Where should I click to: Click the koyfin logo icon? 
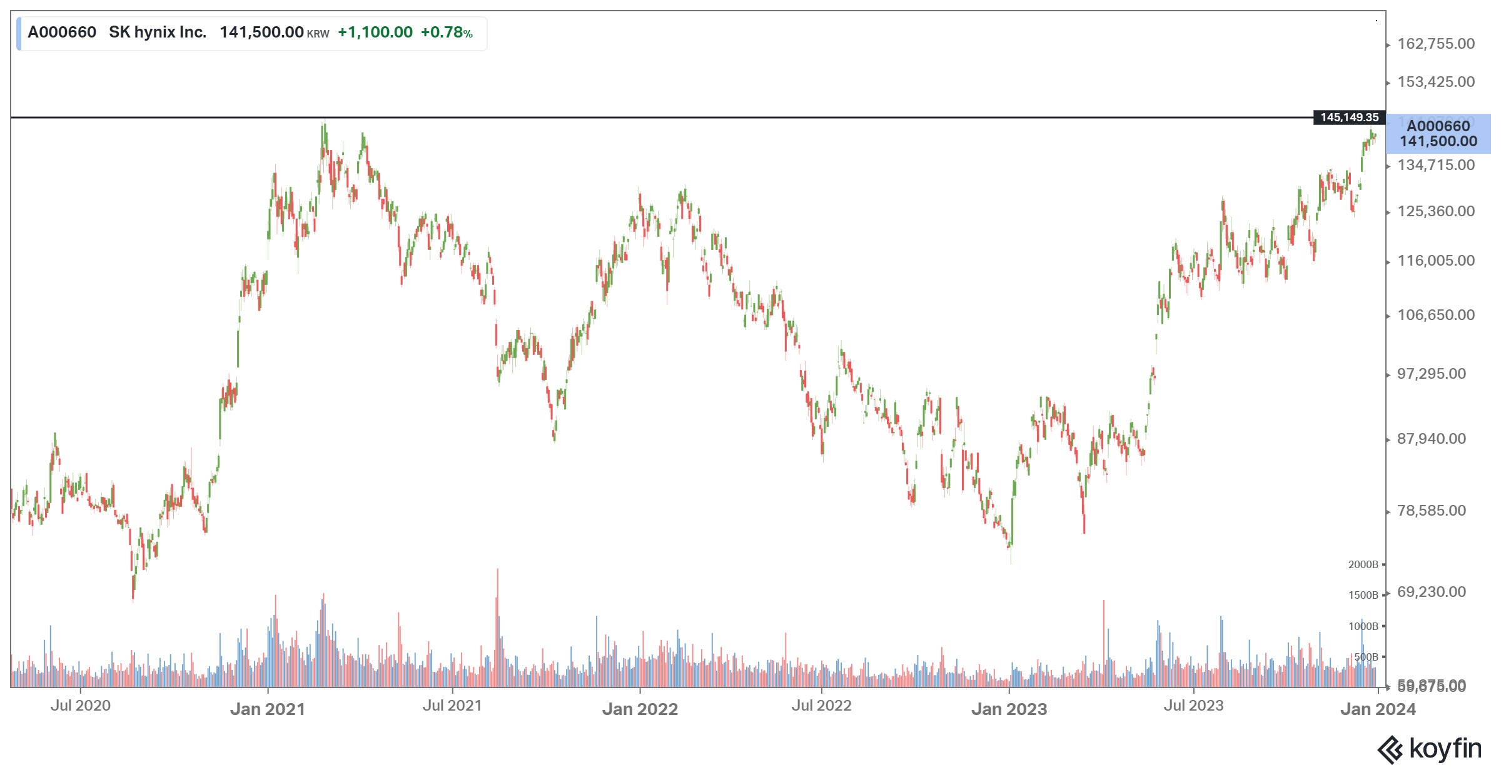click(1390, 749)
